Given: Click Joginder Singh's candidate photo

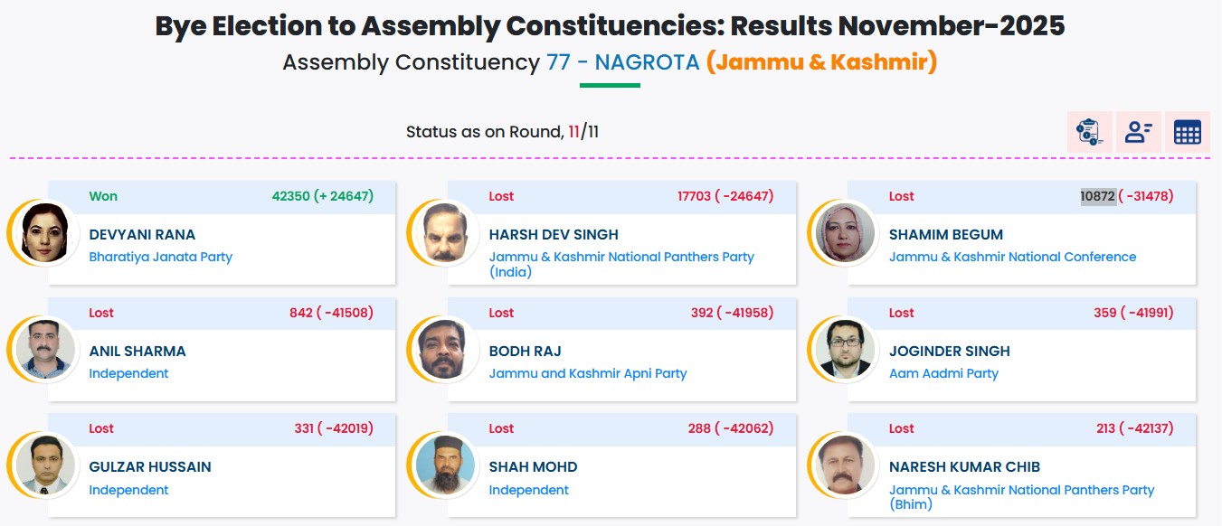Looking at the screenshot, I should tap(843, 350).
